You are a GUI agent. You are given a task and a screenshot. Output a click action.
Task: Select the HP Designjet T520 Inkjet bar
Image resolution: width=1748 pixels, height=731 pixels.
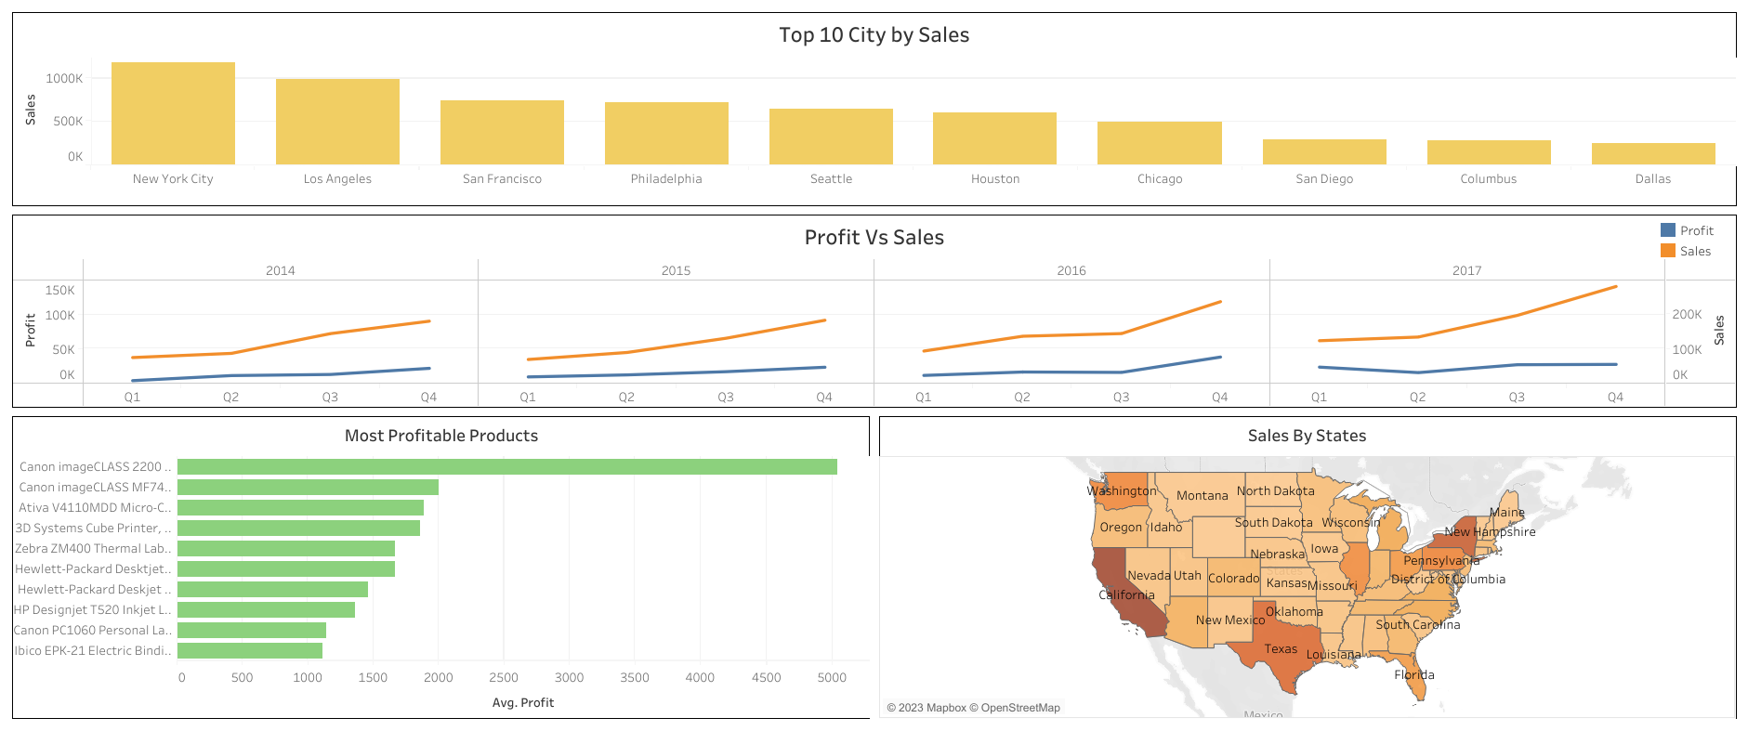coord(266,609)
